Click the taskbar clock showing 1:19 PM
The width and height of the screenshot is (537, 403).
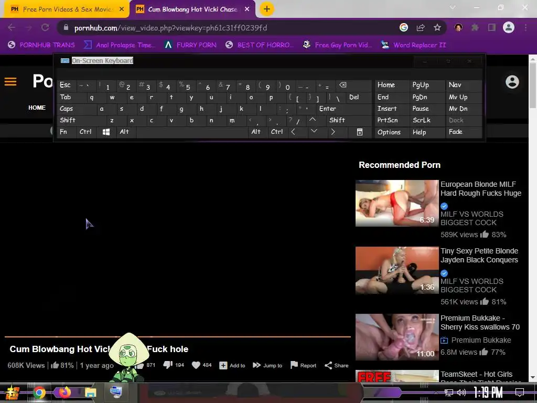click(488, 393)
